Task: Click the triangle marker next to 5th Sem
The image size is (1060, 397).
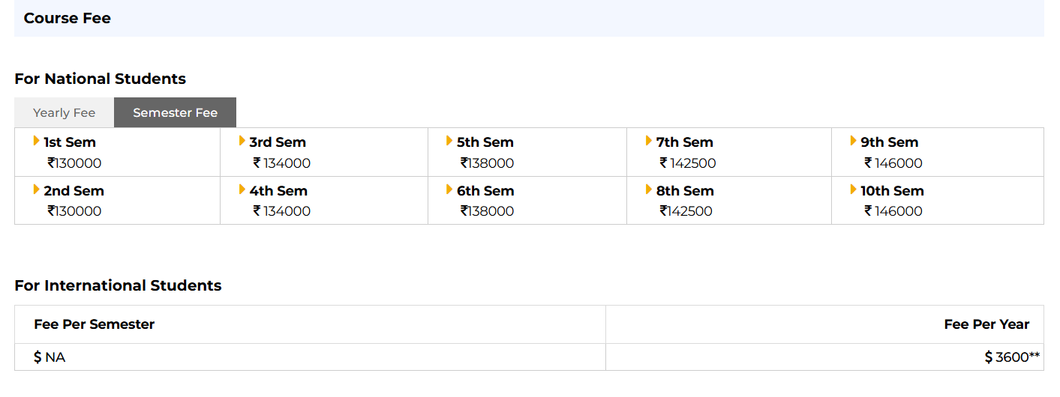Action: [x=449, y=141]
